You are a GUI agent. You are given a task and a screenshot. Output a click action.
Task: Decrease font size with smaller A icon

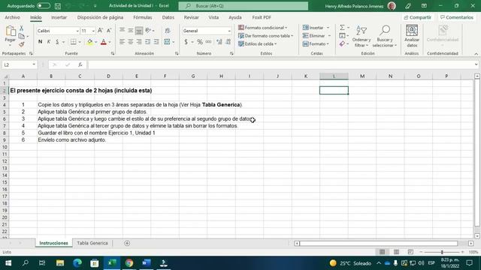tap(108, 31)
